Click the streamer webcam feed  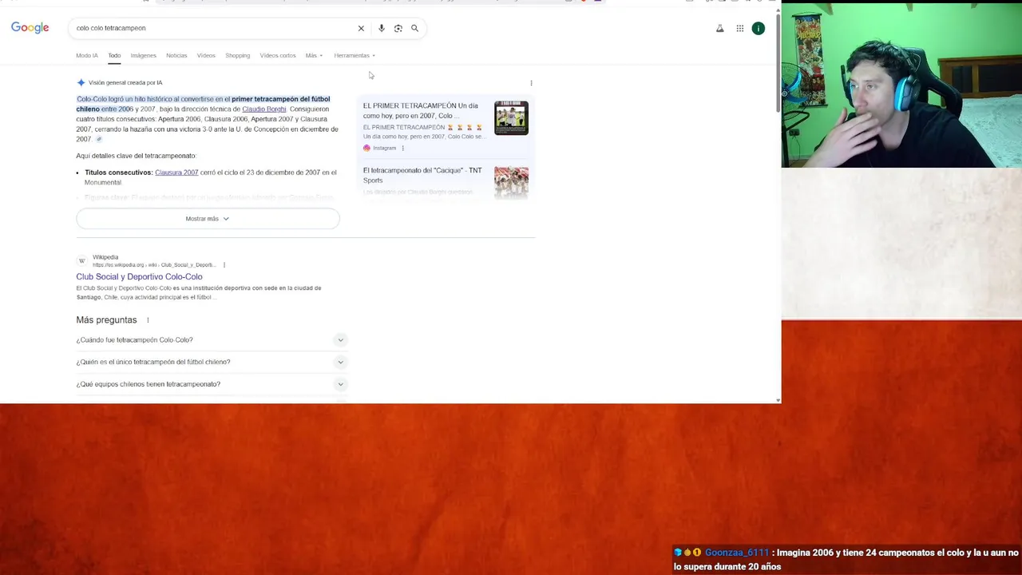901,84
